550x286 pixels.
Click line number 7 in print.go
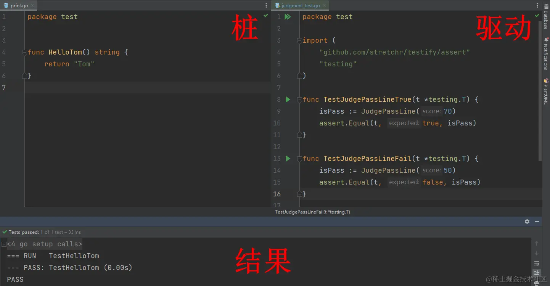coord(4,88)
